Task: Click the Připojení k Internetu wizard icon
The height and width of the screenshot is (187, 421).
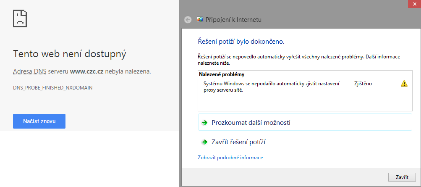Action: pyautogui.click(x=200, y=19)
